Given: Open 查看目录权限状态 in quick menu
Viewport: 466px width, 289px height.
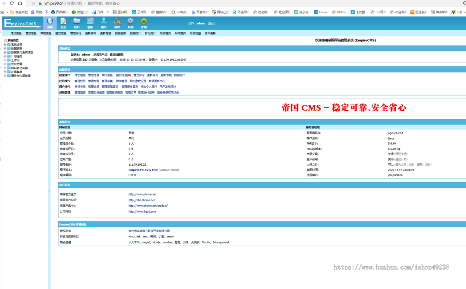Looking at the screenshot, I should (168, 93).
